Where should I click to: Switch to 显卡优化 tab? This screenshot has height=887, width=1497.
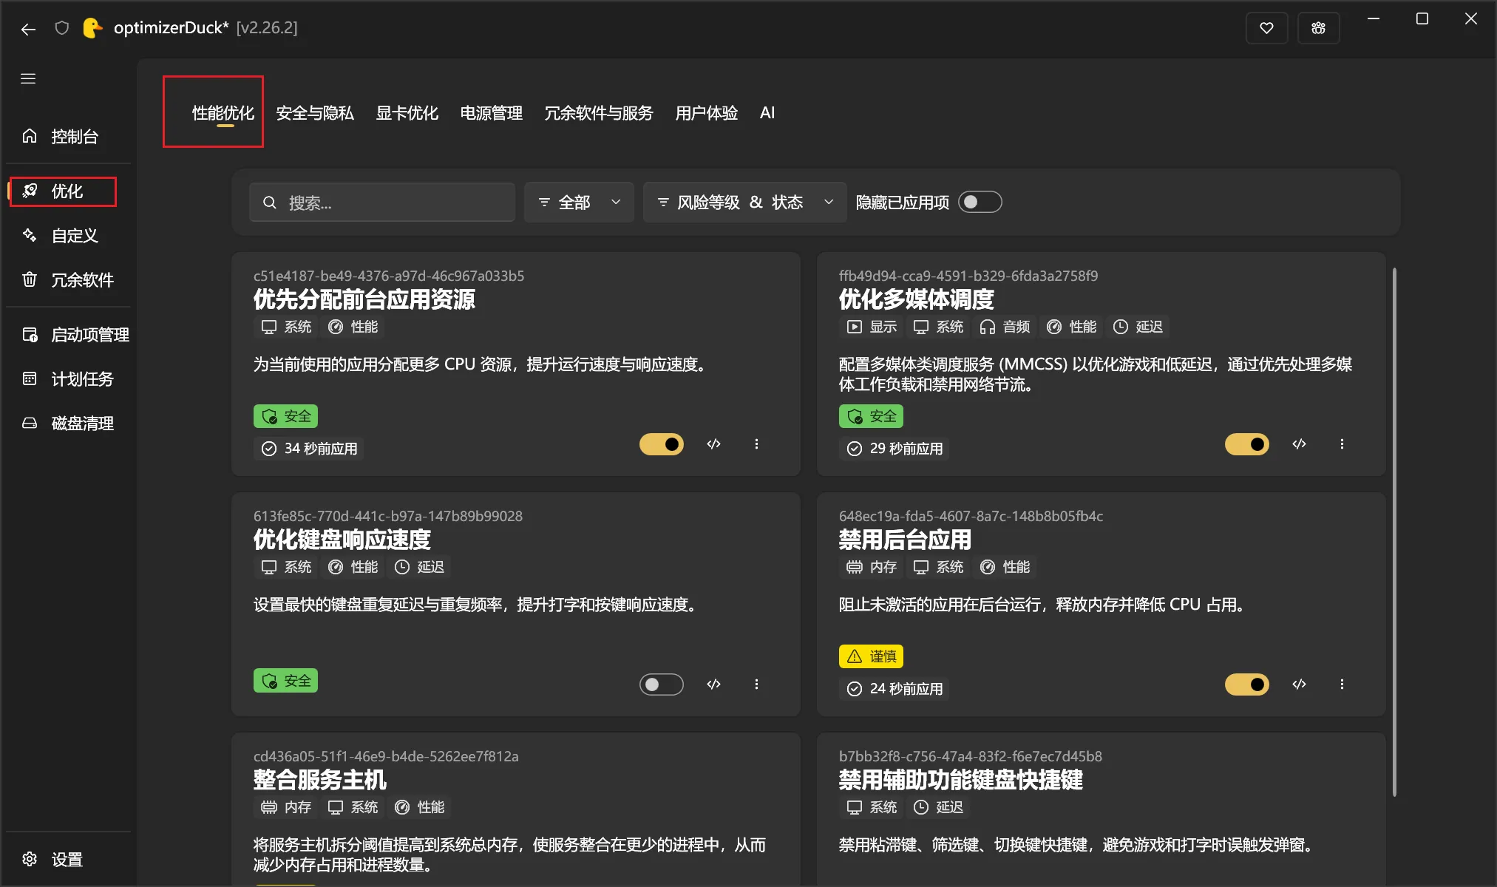point(407,113)
